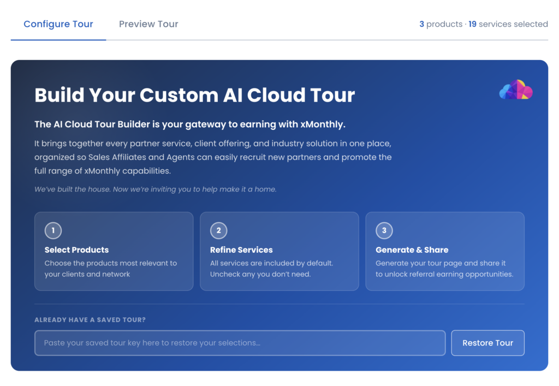Switch to the Configure Tour tab

point(58,24)
